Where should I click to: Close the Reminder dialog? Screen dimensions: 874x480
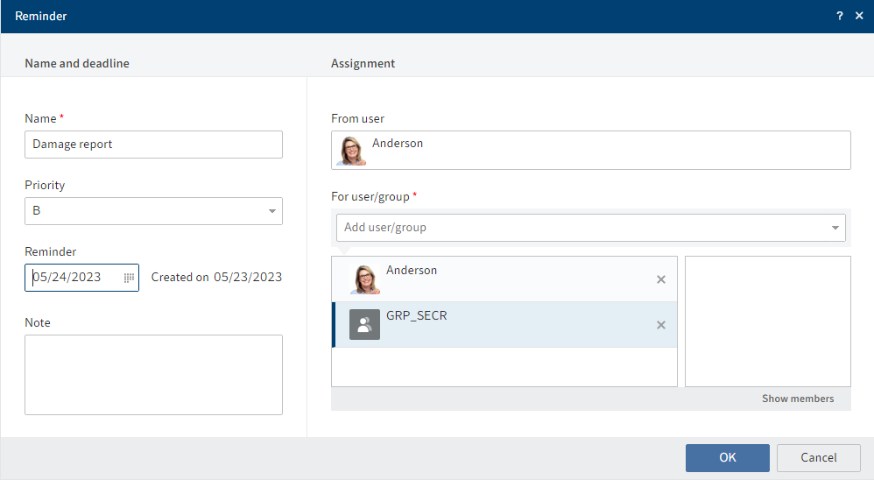point(859,17)
